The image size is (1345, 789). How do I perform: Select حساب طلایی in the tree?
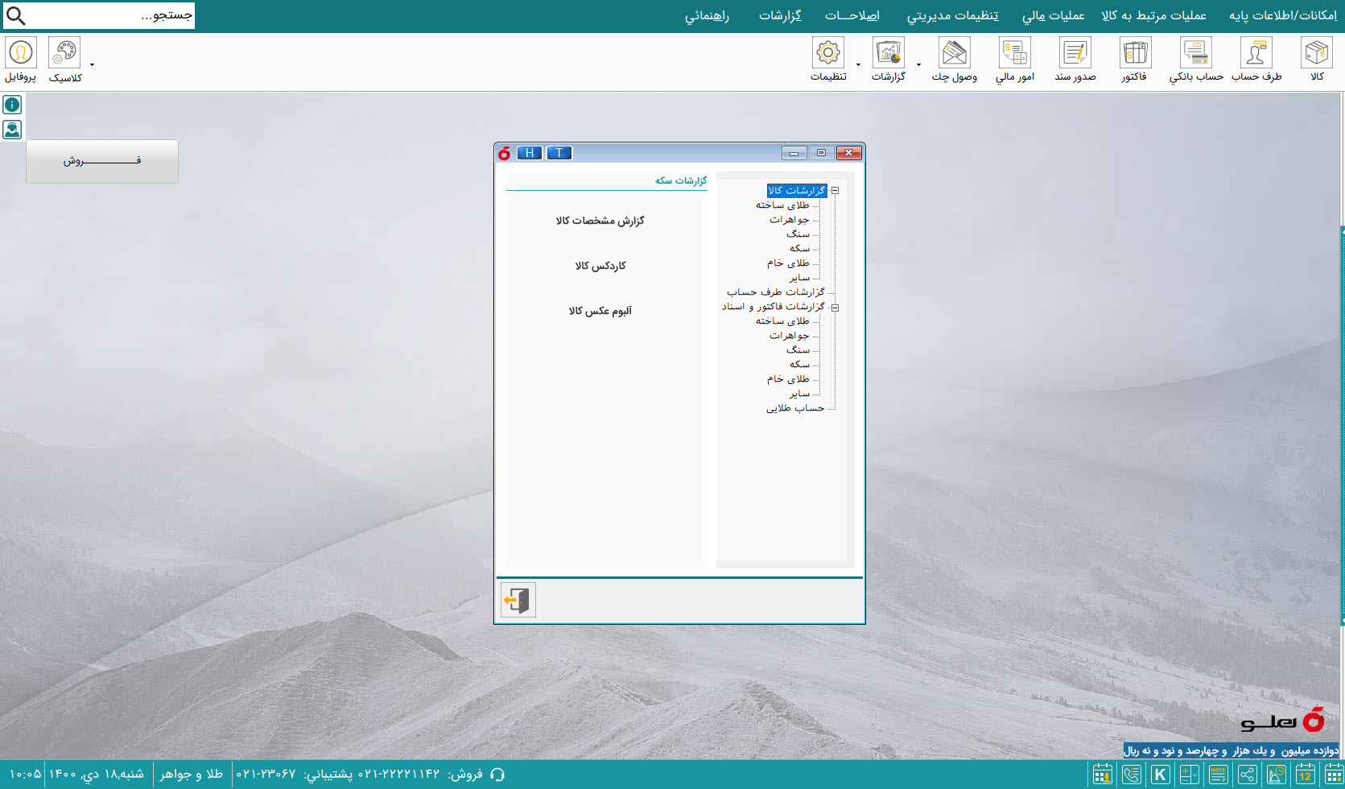pos(794,408)
